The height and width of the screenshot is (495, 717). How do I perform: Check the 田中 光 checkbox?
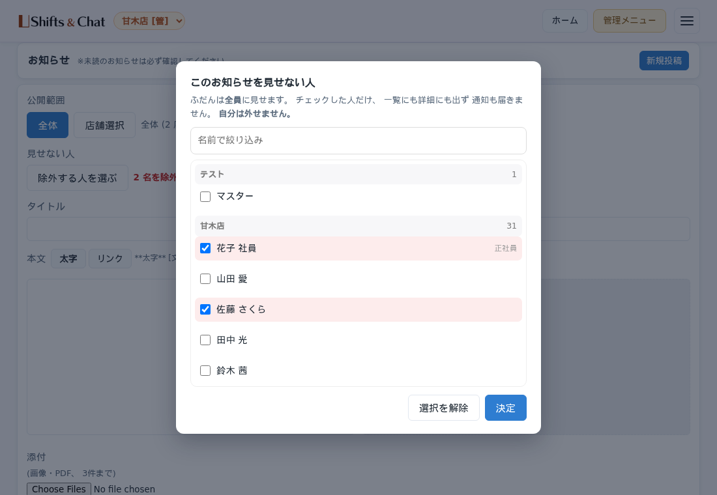(x=205, y=340)
